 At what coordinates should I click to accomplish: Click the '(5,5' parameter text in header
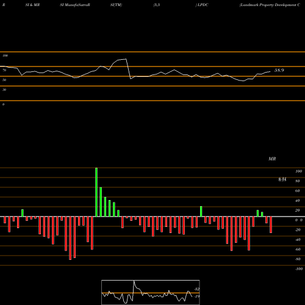pos(157,5)
